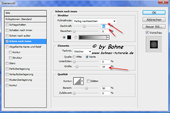This screenshot has height=113, width=170.
Task: Click the Vorschau preview thumbnail
Action: (152, 45)
